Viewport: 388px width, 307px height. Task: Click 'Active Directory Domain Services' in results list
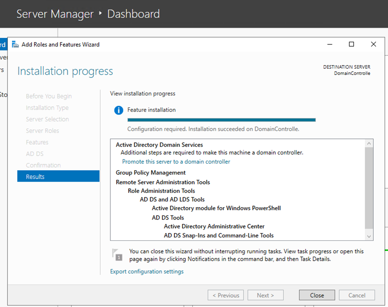click(x=159, y=144)
